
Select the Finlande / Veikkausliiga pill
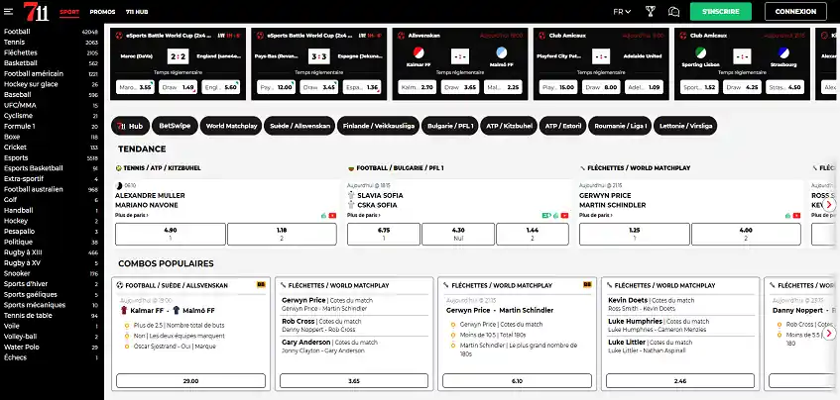click(378, 126)
